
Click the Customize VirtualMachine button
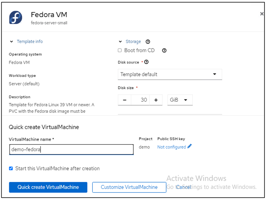129,187
